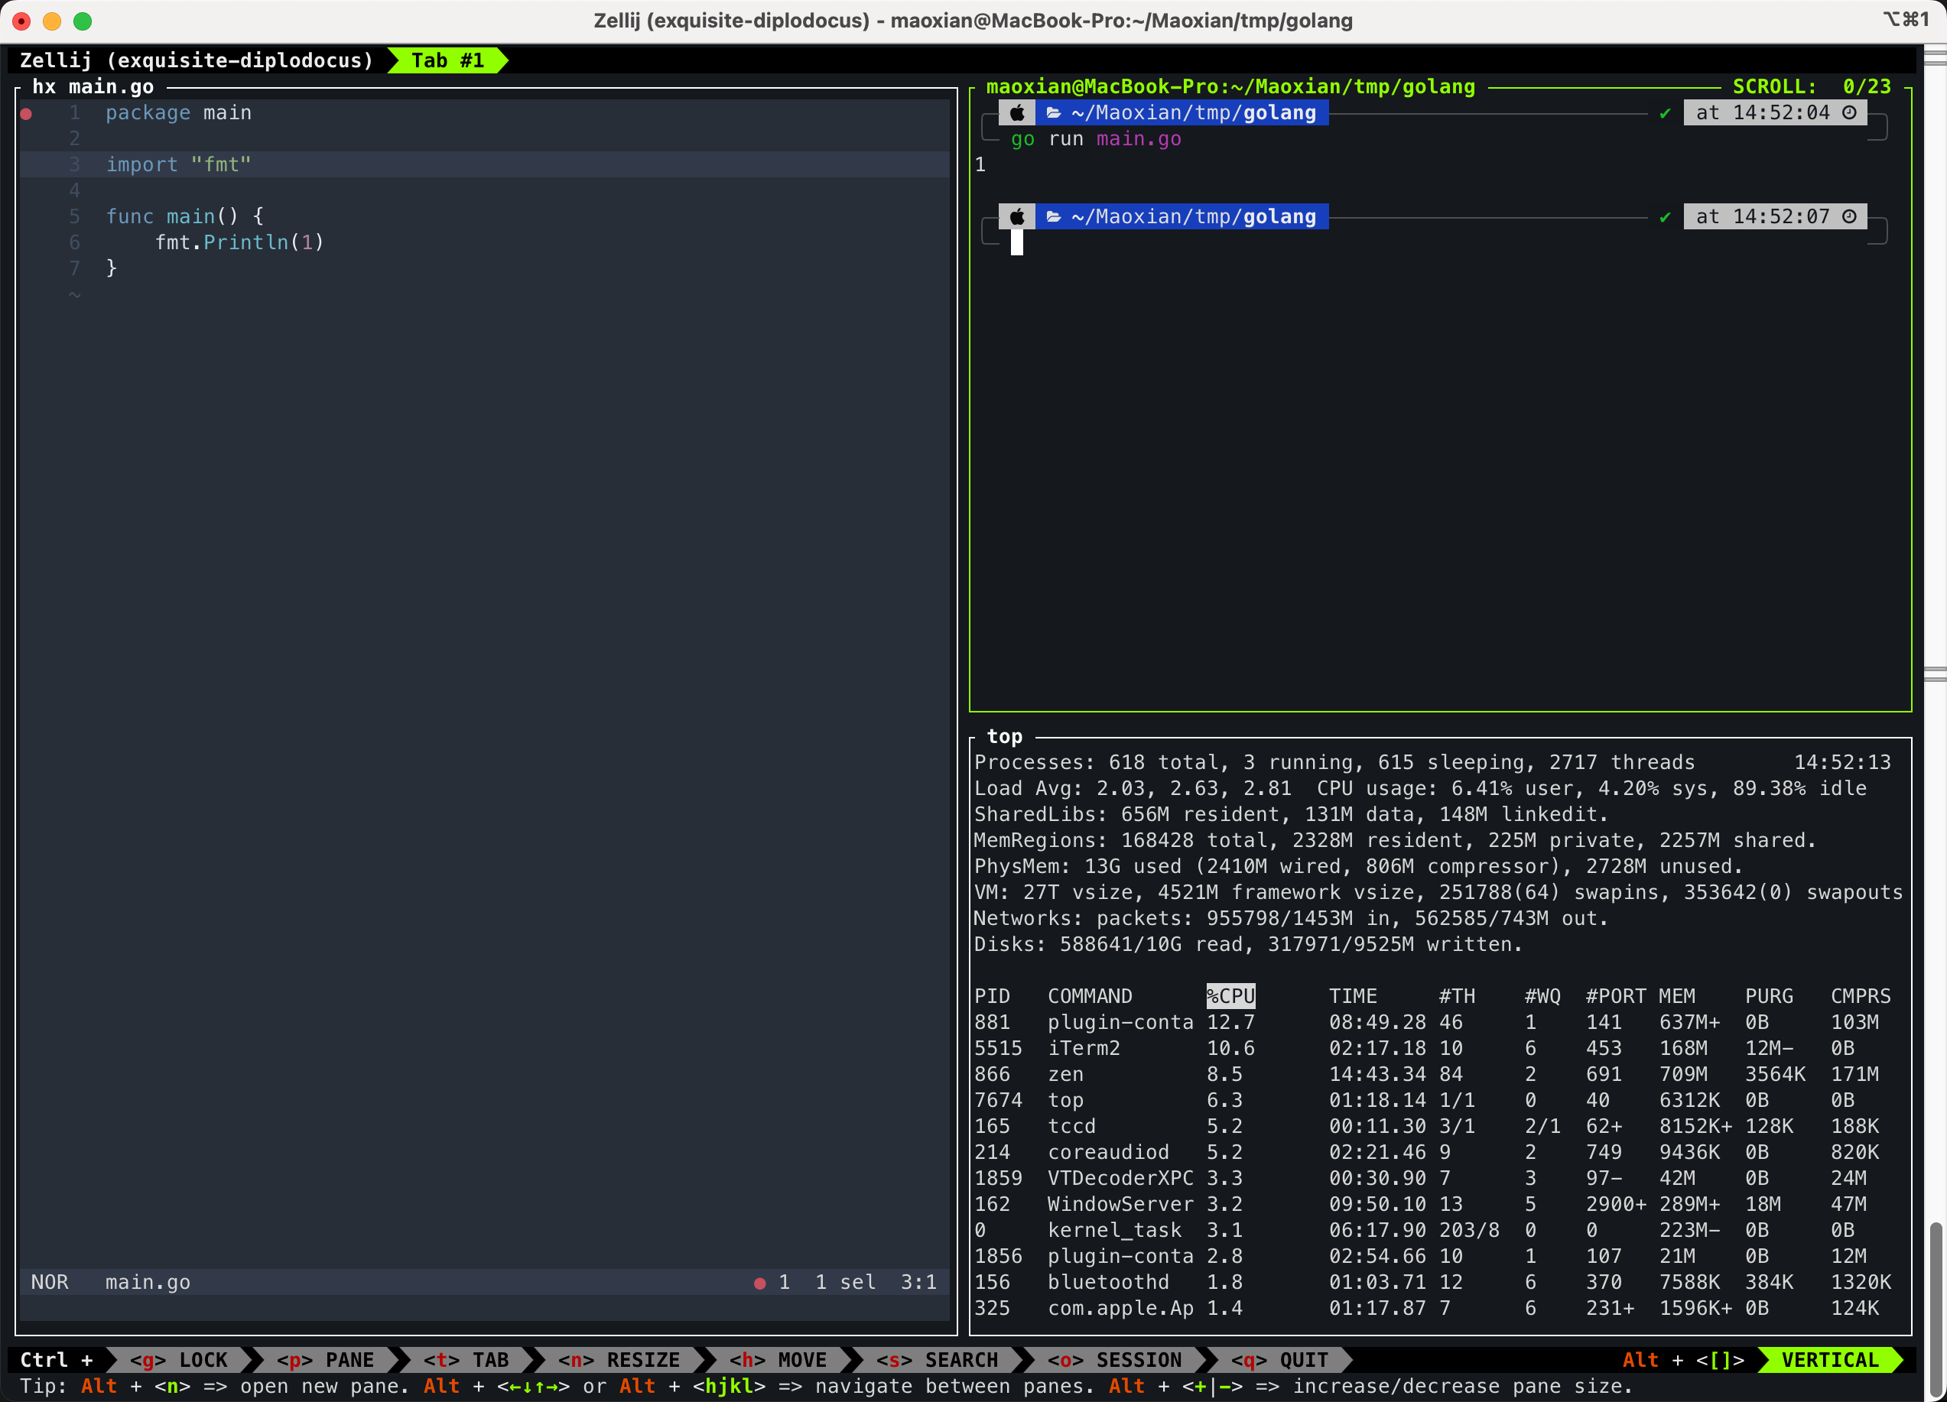Click green checkmark beside the 14:52:04 timestamp
Screen dimensions: 1947x1402
(1665, 113)
